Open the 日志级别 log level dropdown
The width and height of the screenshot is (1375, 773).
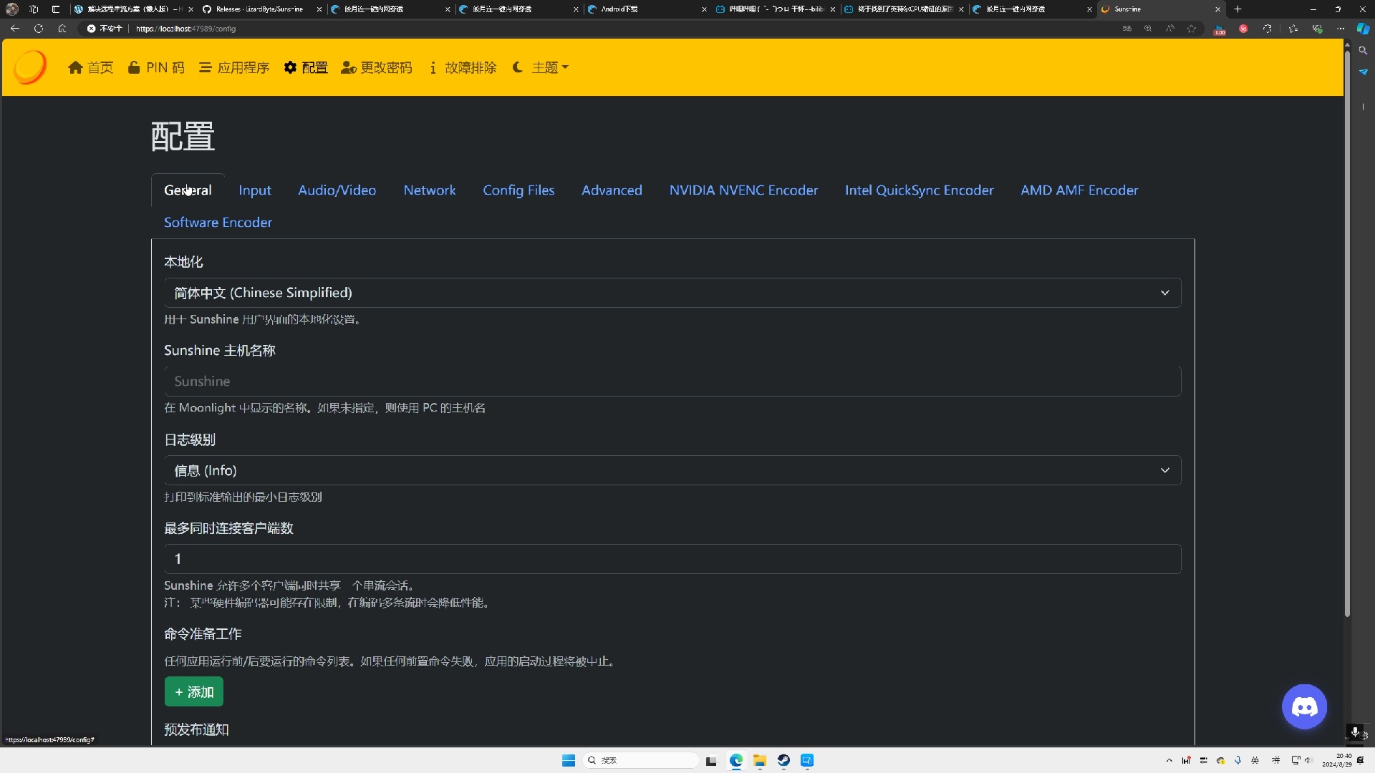coord(672,470)
